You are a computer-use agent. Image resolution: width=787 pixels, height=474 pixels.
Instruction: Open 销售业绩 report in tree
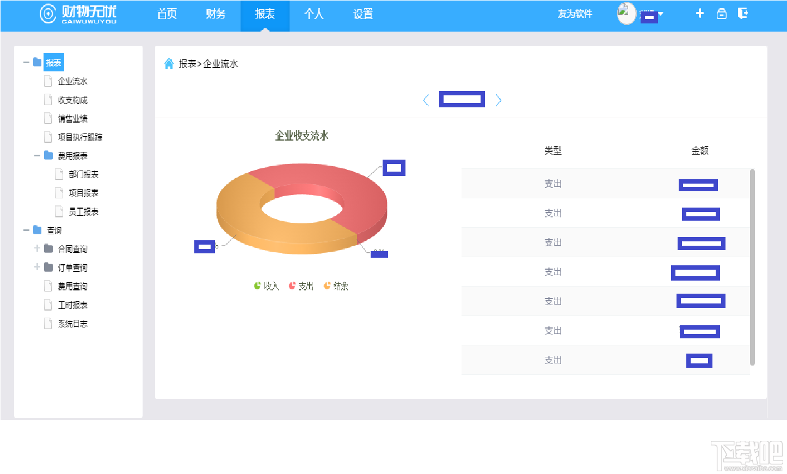click(x=73, y=118)
